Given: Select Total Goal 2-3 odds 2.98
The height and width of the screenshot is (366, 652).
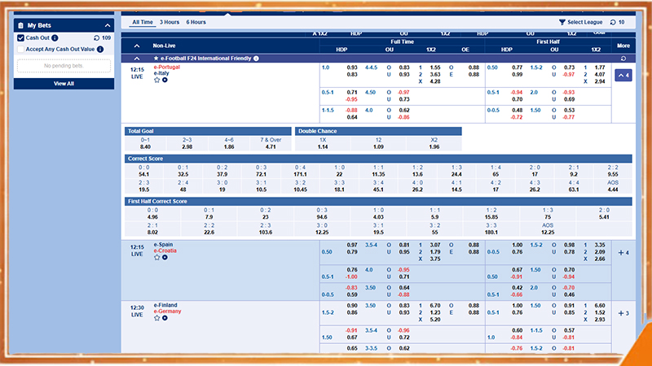Looking at the screenshot, I should [187, 146].
